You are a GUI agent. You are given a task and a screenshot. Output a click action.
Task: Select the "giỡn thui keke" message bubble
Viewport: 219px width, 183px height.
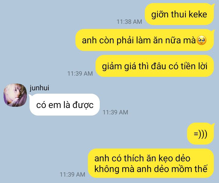(179, 14)
